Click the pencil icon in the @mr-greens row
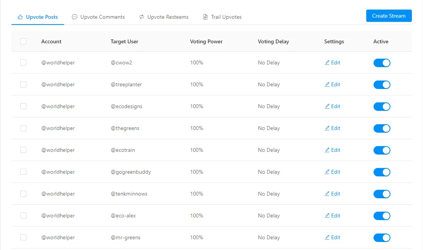 pyautogui.click(x=327, y=237)
